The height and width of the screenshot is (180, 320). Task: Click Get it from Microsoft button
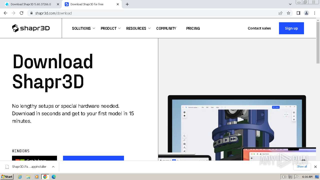pyautogui.click(x=34, y=158)
